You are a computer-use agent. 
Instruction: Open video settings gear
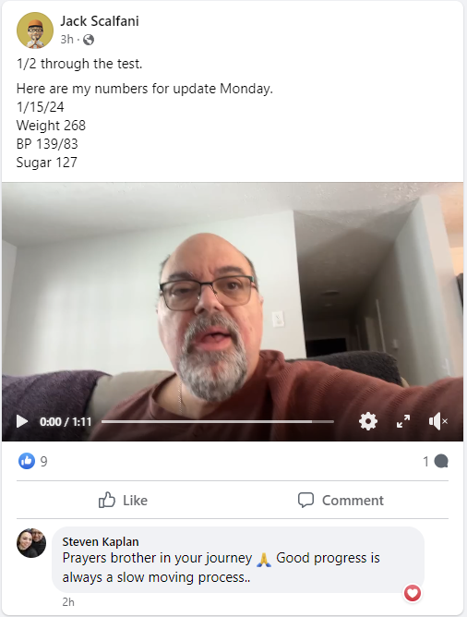coord(368,421)
